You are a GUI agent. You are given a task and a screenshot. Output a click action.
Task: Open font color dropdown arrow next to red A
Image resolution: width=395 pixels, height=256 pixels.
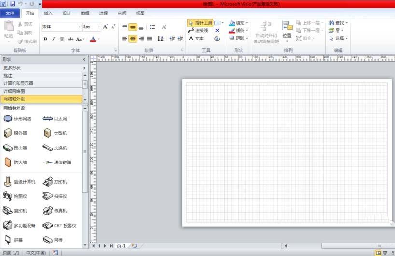tap(99, 39)
